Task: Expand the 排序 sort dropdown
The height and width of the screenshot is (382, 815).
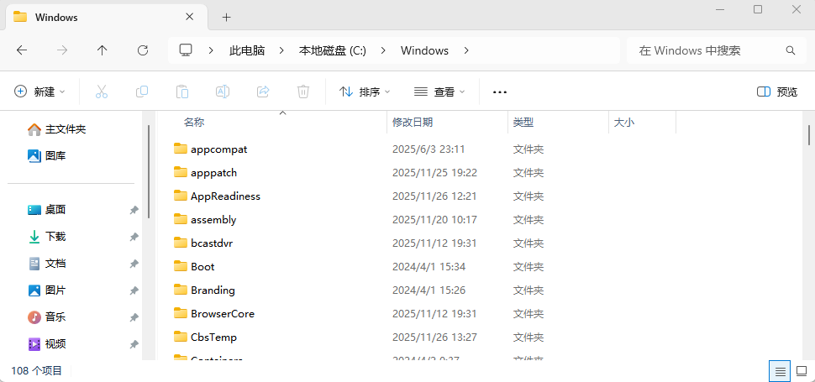Action: click(365, 92)
